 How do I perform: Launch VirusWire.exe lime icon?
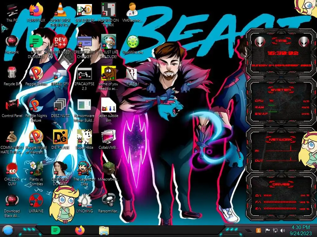pos(132,44)
